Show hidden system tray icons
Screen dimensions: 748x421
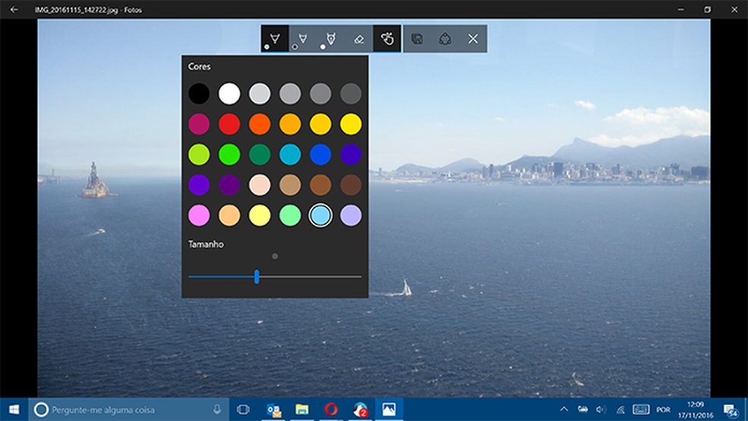pyautogui.click(x=564, y=410)
